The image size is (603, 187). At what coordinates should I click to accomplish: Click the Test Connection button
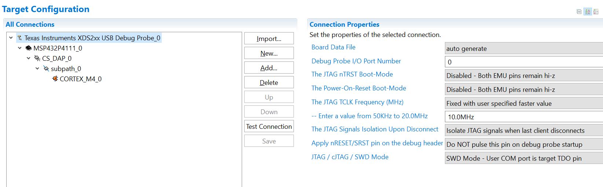point(269,126)
